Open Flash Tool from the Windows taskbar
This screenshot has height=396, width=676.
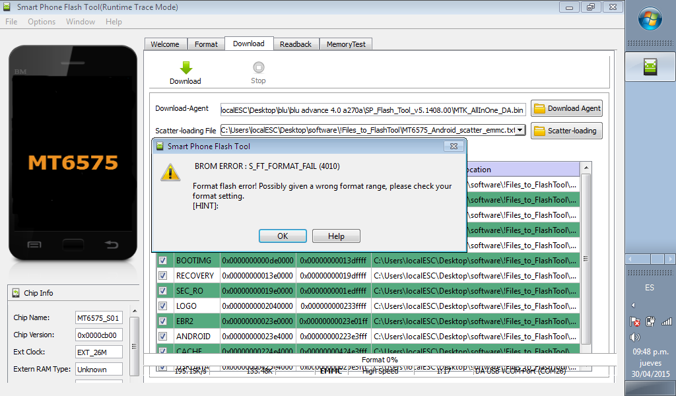(650, 67)
